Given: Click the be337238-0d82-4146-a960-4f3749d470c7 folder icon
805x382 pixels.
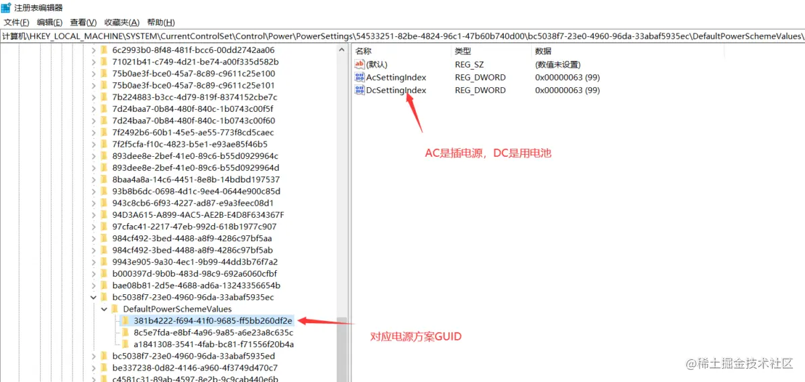Looking at the screenshot, I should click(x=104, y=368).
